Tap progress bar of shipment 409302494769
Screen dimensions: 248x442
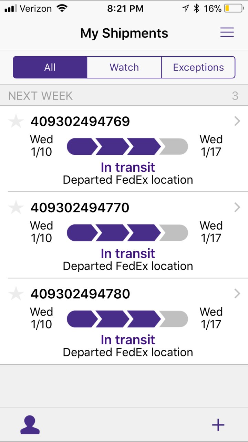(127, 146)
